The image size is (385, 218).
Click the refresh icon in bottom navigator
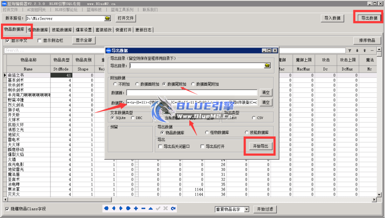pyautogui.click(x=173, y=209)
